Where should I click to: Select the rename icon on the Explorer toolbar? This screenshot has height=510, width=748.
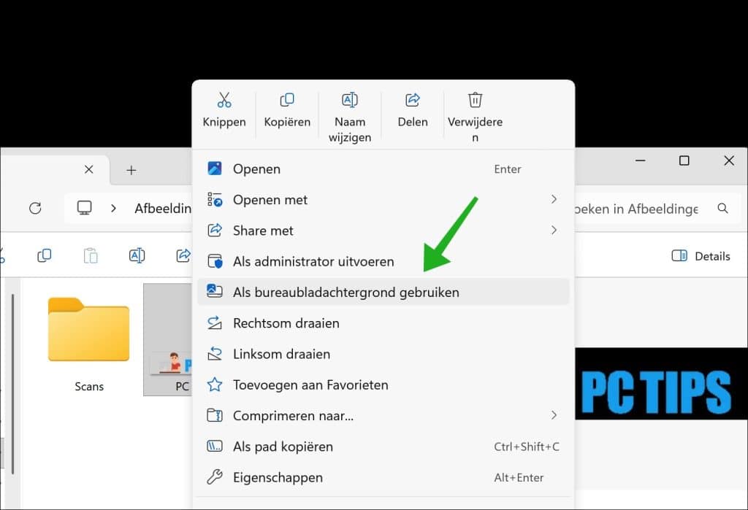136,255
